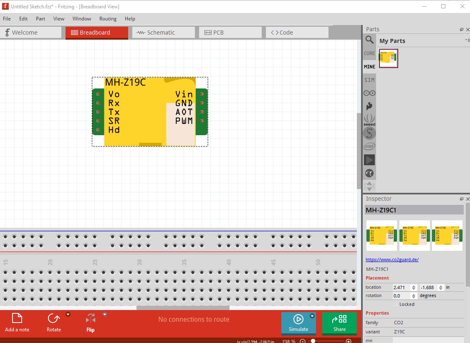Open the Simulate button dropdown arrow
The width and height of the screenshot is (470, 343).
312,316
